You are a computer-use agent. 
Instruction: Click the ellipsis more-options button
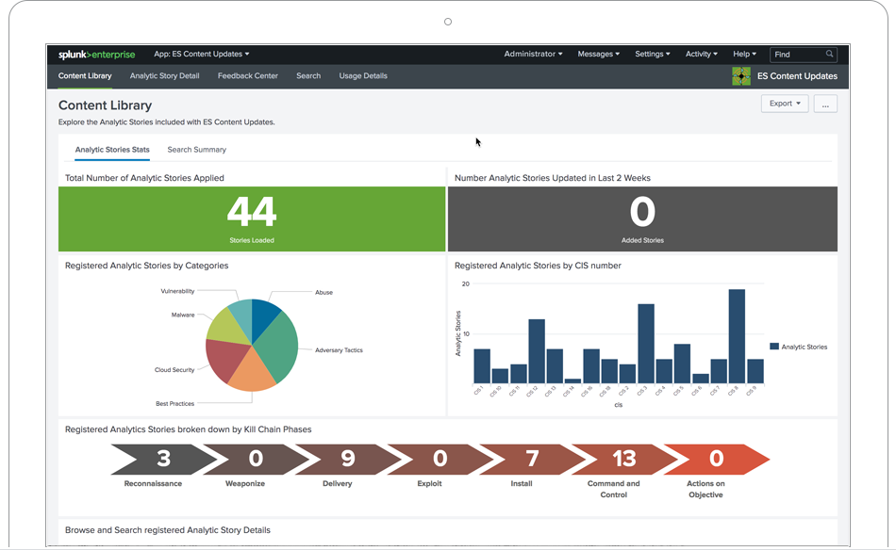[825, 104]
